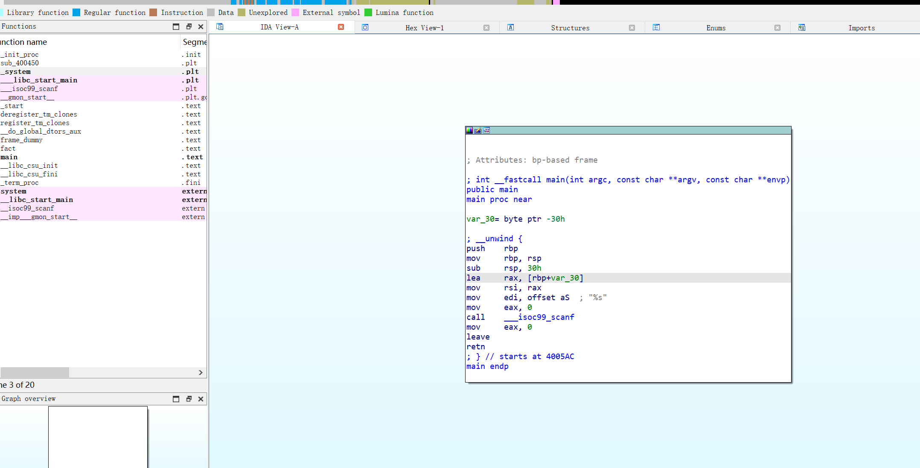The height and width of the screenshot is (468, 920).
Task: Click the Regular function blue legend swatch
Action: tap(76, 12)
